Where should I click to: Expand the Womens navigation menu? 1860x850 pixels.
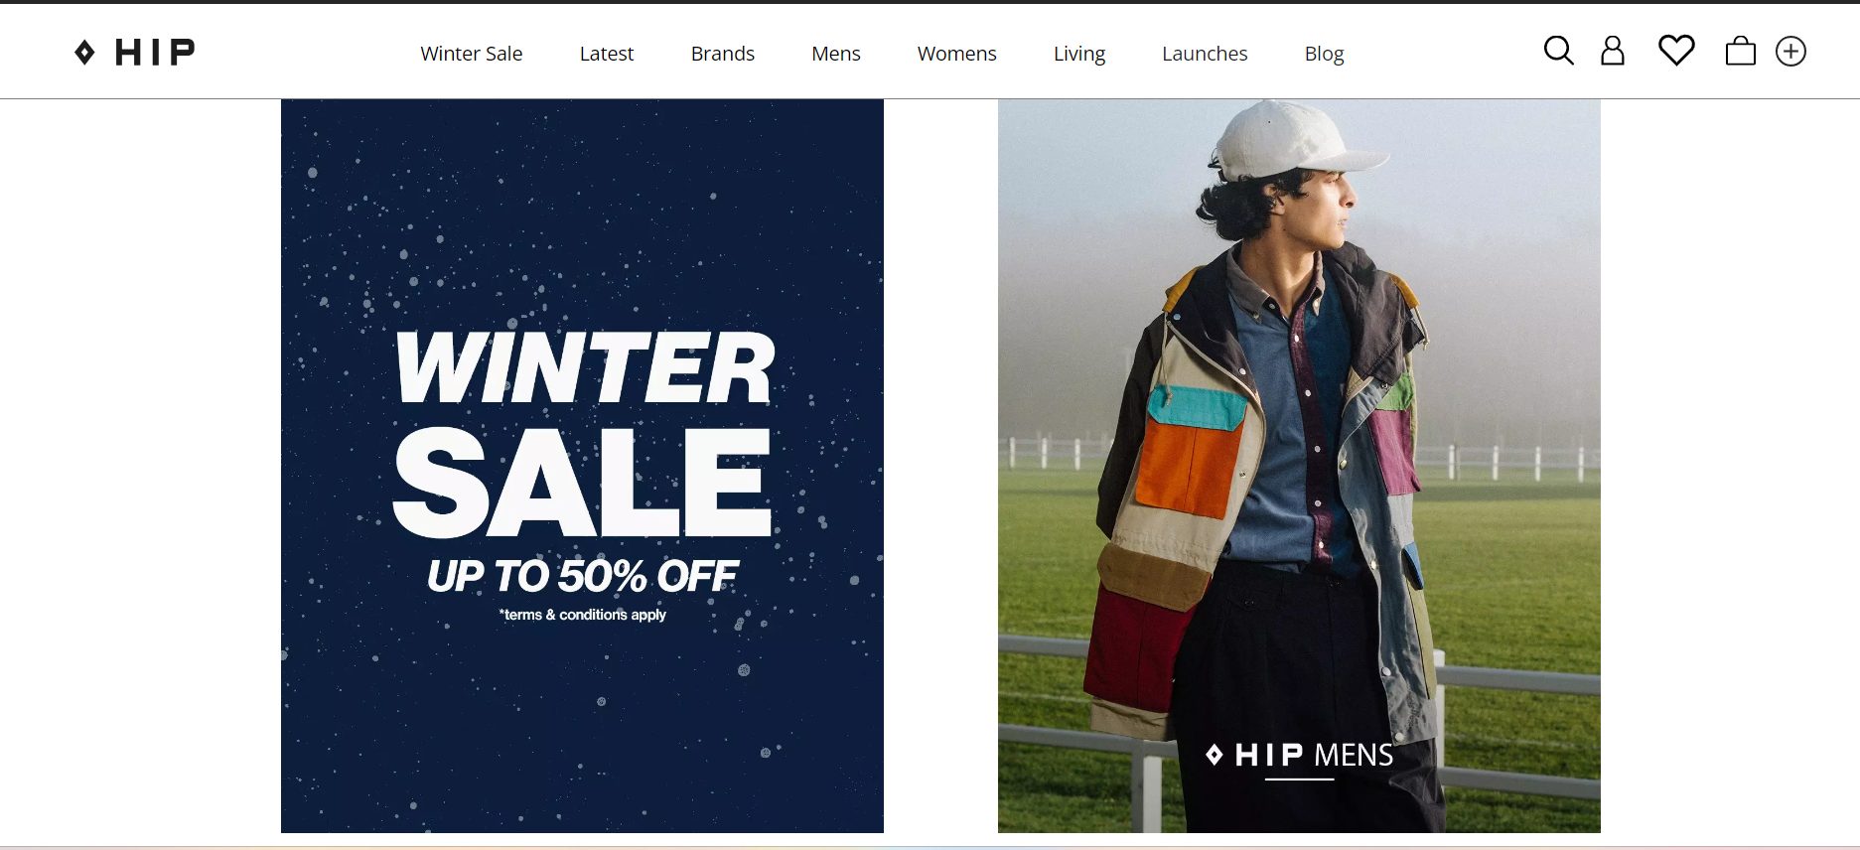point(957,54)
